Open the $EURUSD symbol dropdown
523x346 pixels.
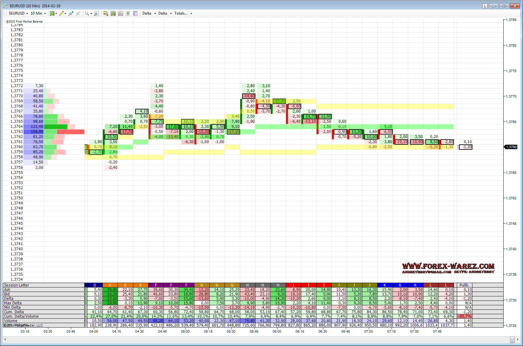(18, 13)
